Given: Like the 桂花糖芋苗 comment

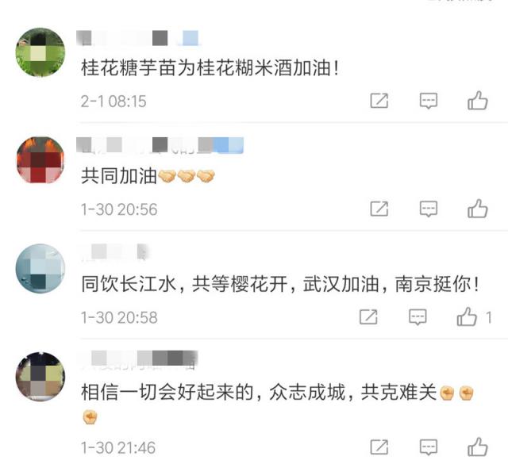Looking at the screenshot, I should tap(478, 101).
